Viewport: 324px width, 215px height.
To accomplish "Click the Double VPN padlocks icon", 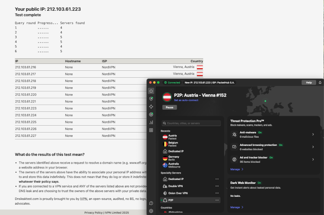I will (165, 186).
